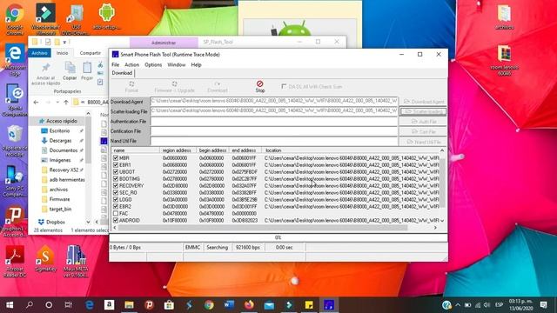The width and height of the screenshot is (557, 313).
Task: Open Firefox from taskbar
Action: (249, 305)
